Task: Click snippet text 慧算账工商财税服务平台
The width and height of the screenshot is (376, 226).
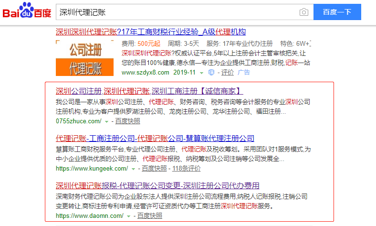Action: click(x=90, y=149)
